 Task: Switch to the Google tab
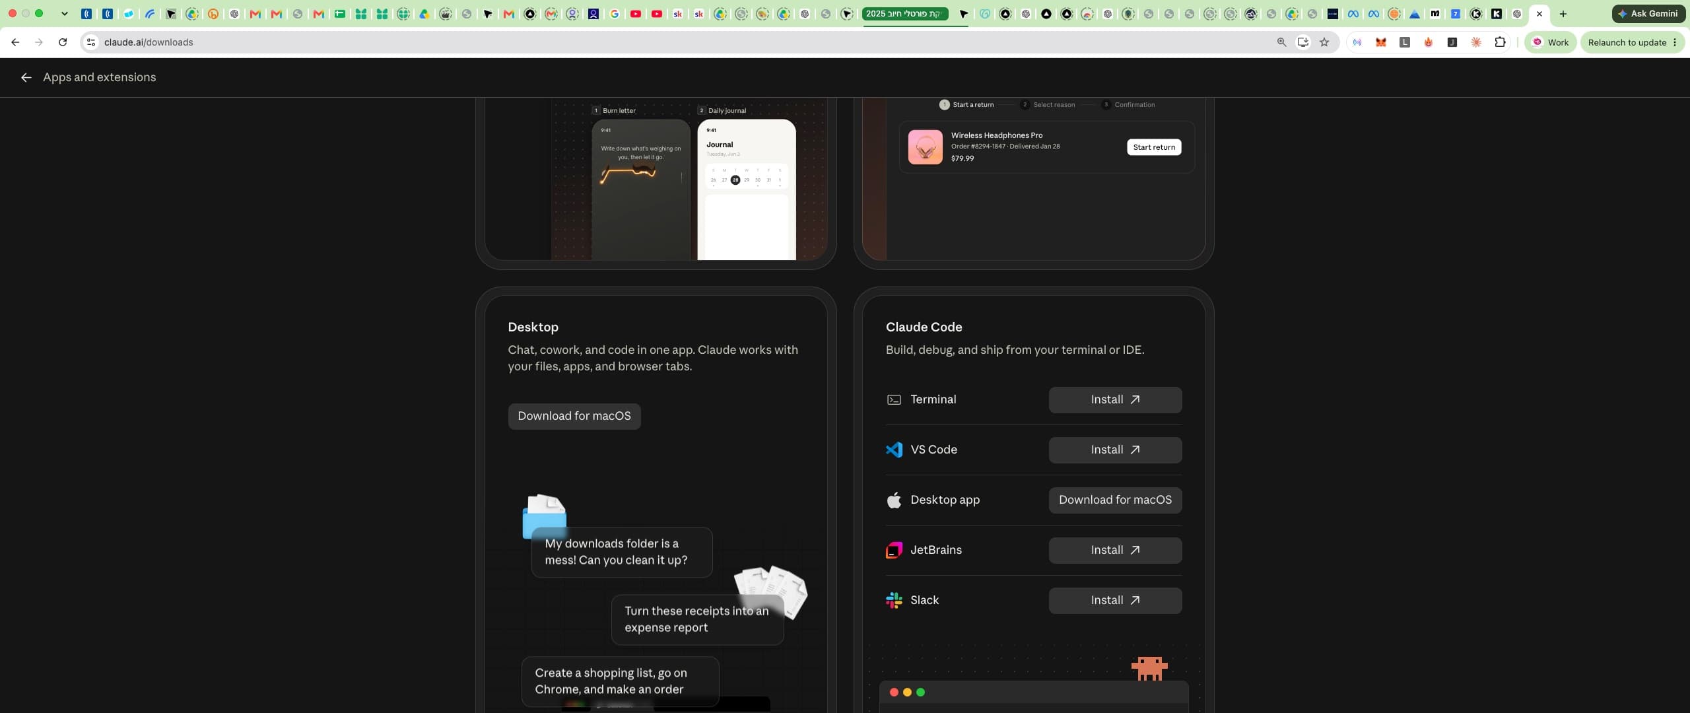(615, 14)
